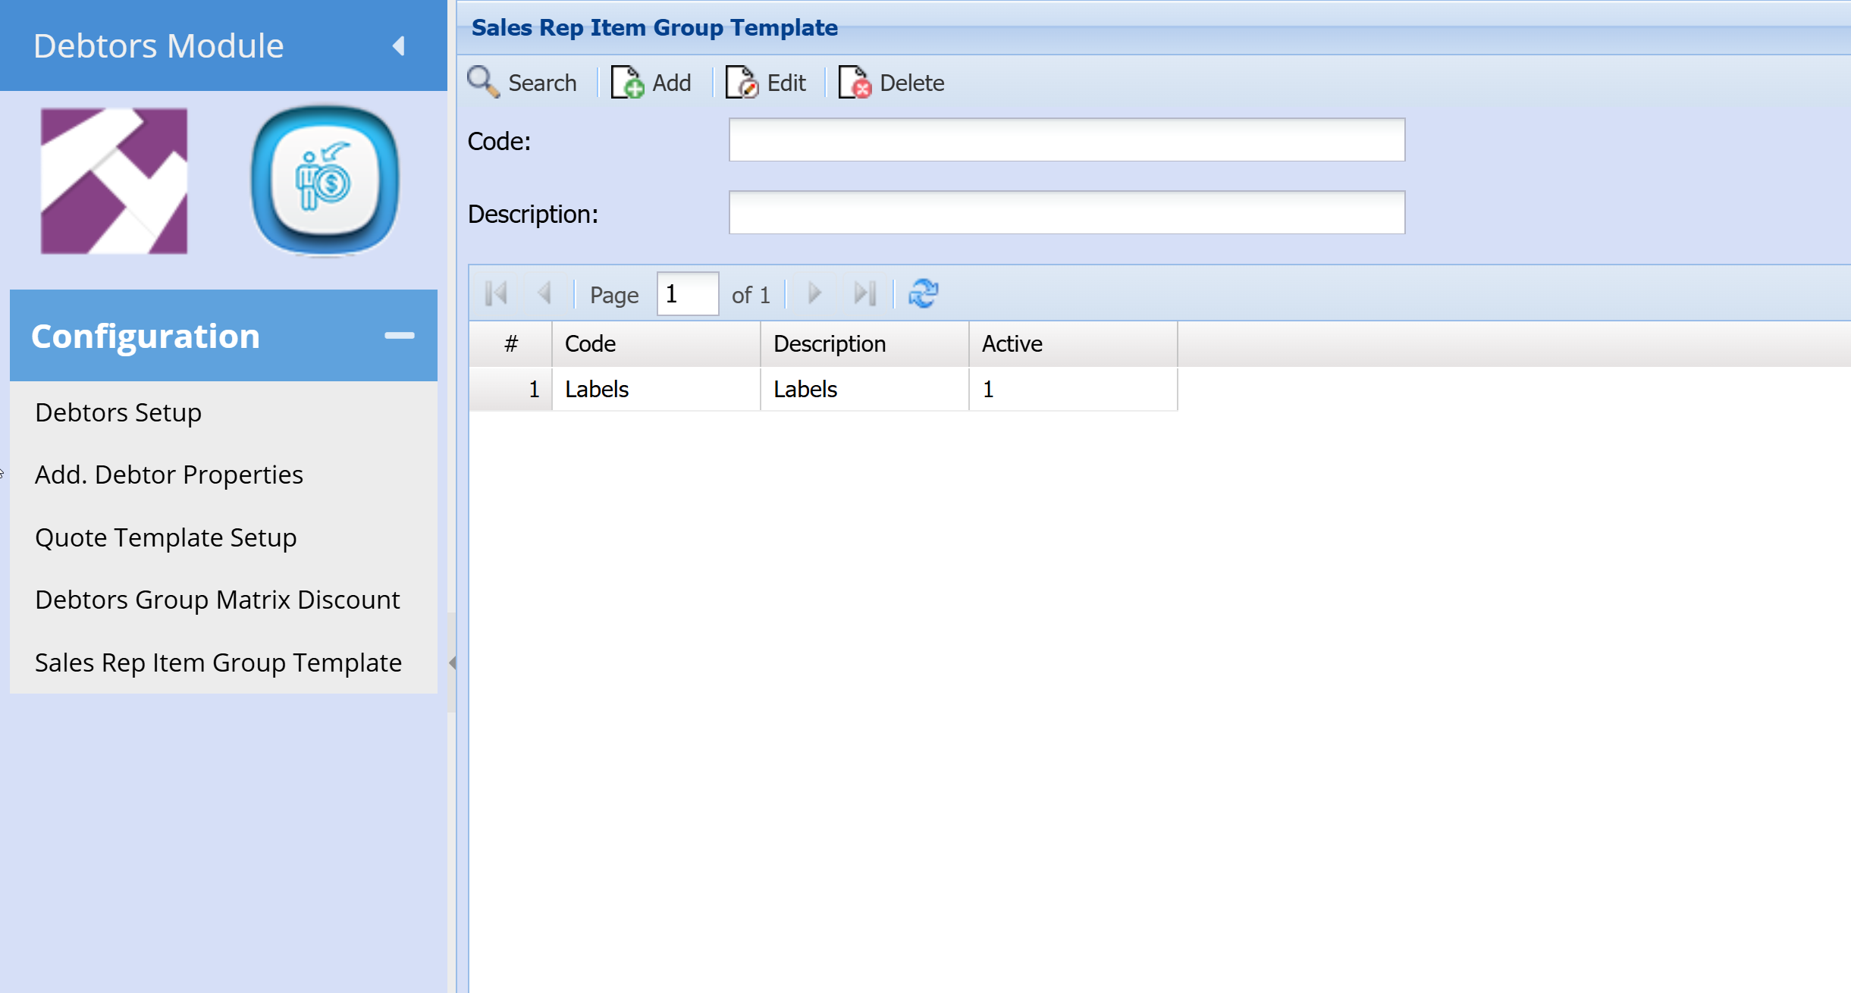Open the Add. Debtor Properties link
Image resolution: width=1851 pixels, height=993 pixels.
(x=168, y=475)
